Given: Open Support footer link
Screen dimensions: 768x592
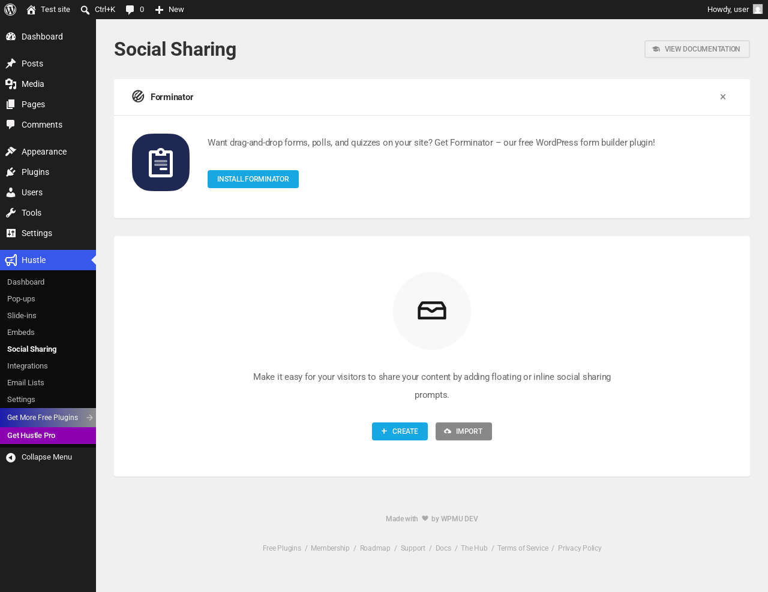Looking at the screenshot, I should 413,548.
